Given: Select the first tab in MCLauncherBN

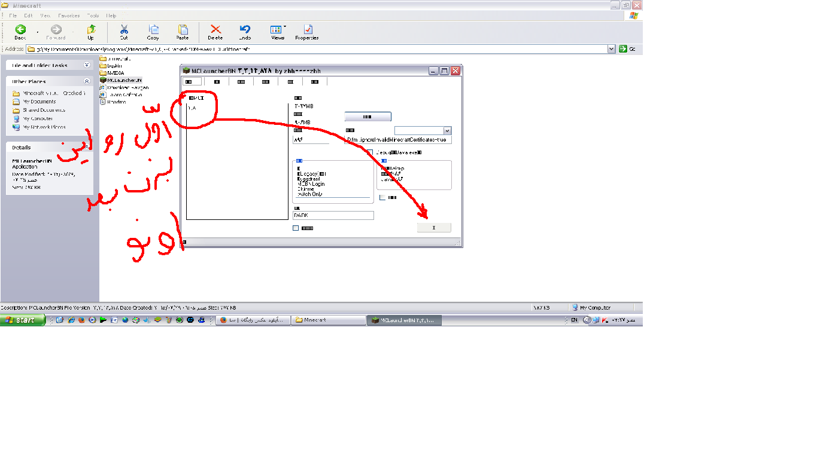Looking at the screenshot, I should coord(192,82).
